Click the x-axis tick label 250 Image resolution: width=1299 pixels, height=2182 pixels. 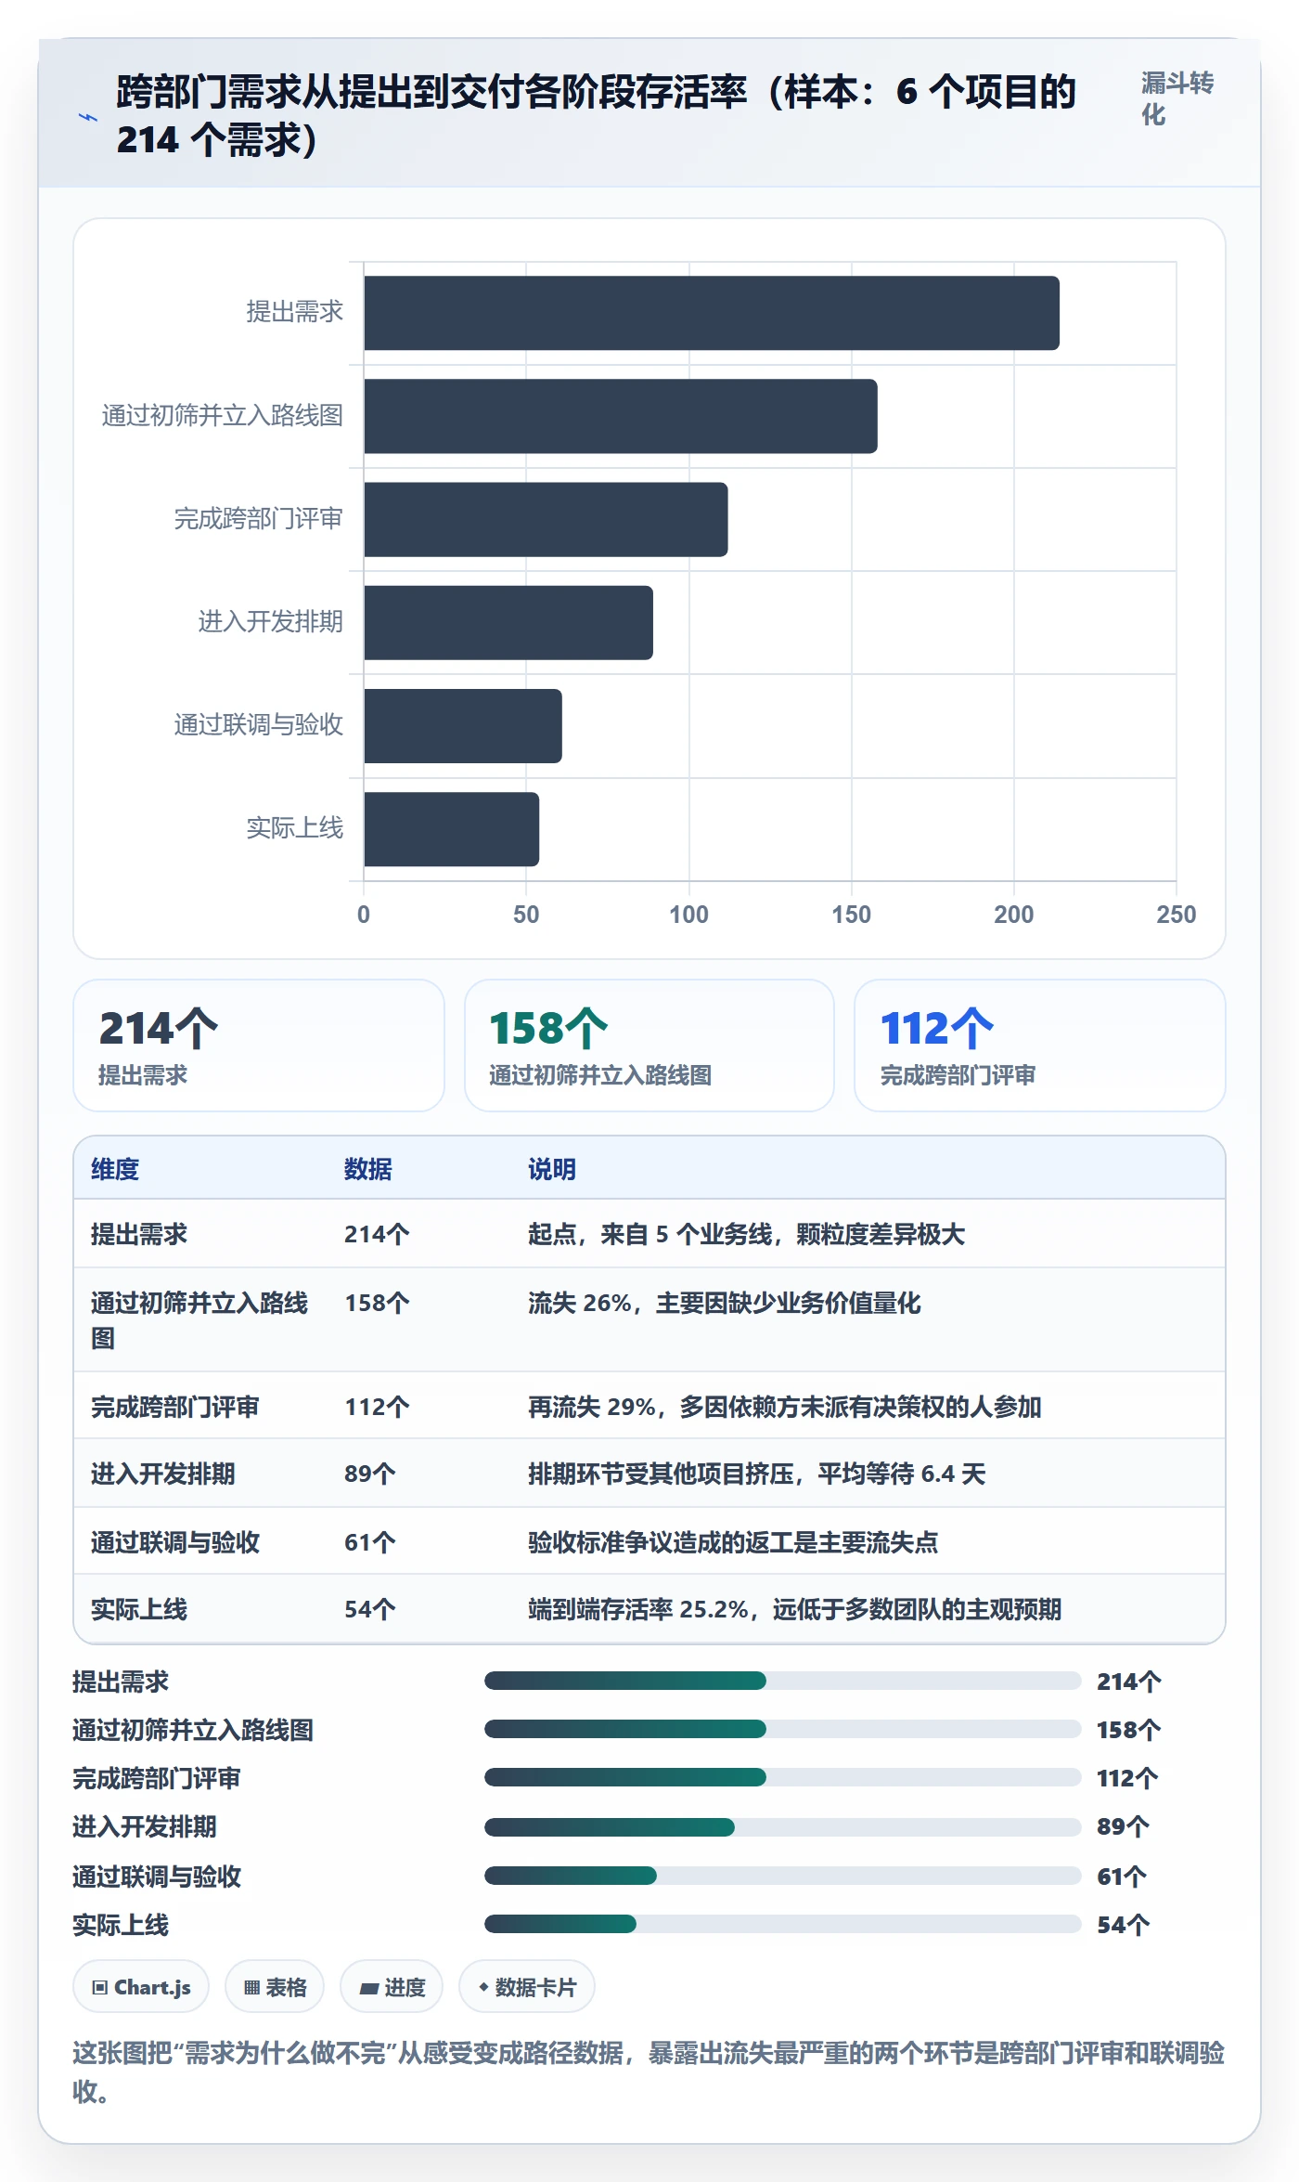[x=1176, y=915]
